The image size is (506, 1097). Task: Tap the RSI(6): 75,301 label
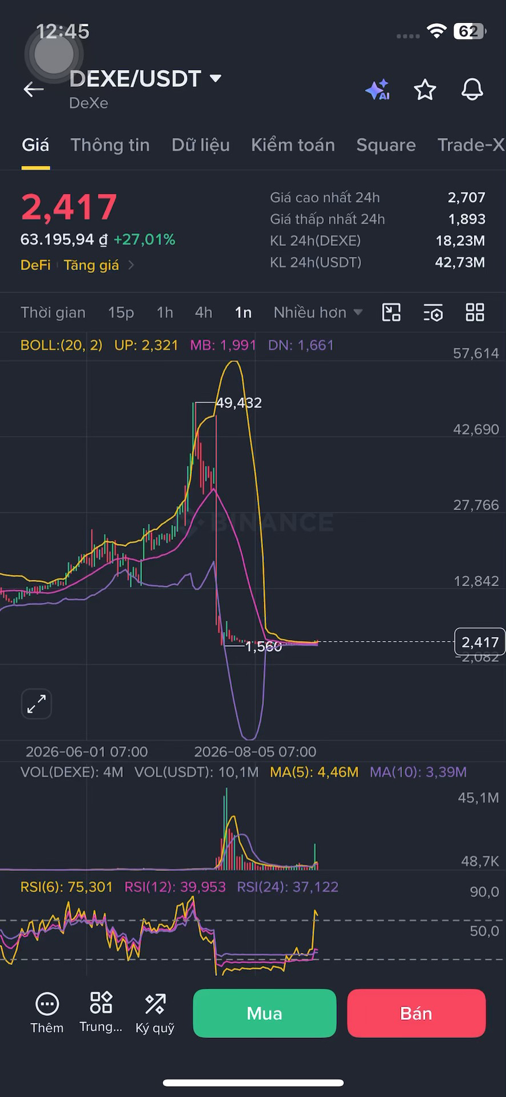66,887
